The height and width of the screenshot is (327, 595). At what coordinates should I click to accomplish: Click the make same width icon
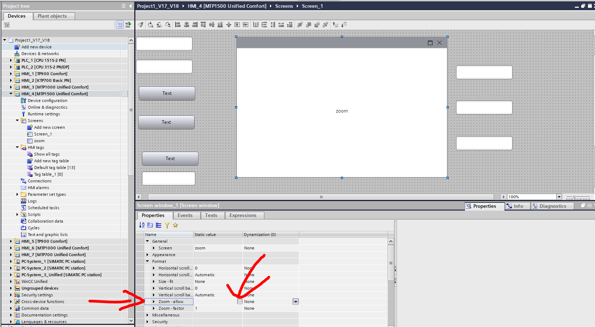coord(281,25)
